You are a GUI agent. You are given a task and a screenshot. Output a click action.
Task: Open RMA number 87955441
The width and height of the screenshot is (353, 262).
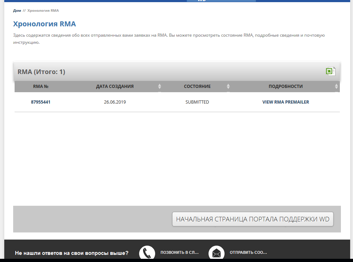pyautogui.click(x=41, y=102)
